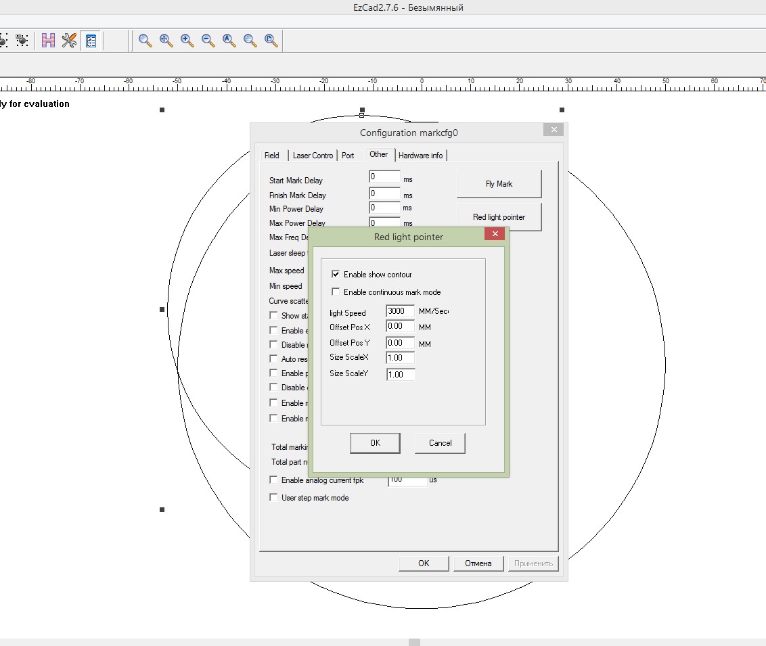Click the zoom in icon
This screenshot has width=766, height=646.
pos(187,41)
